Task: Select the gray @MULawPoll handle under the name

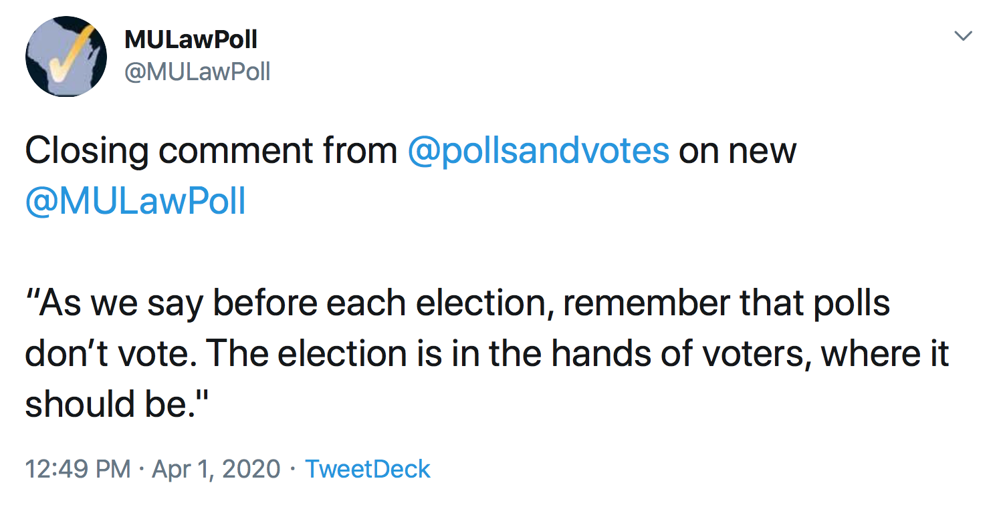Action: 197,71
